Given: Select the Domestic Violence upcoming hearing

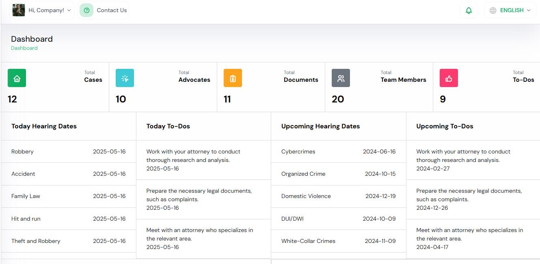Looking at the screenshot, I should coord(338,196).
